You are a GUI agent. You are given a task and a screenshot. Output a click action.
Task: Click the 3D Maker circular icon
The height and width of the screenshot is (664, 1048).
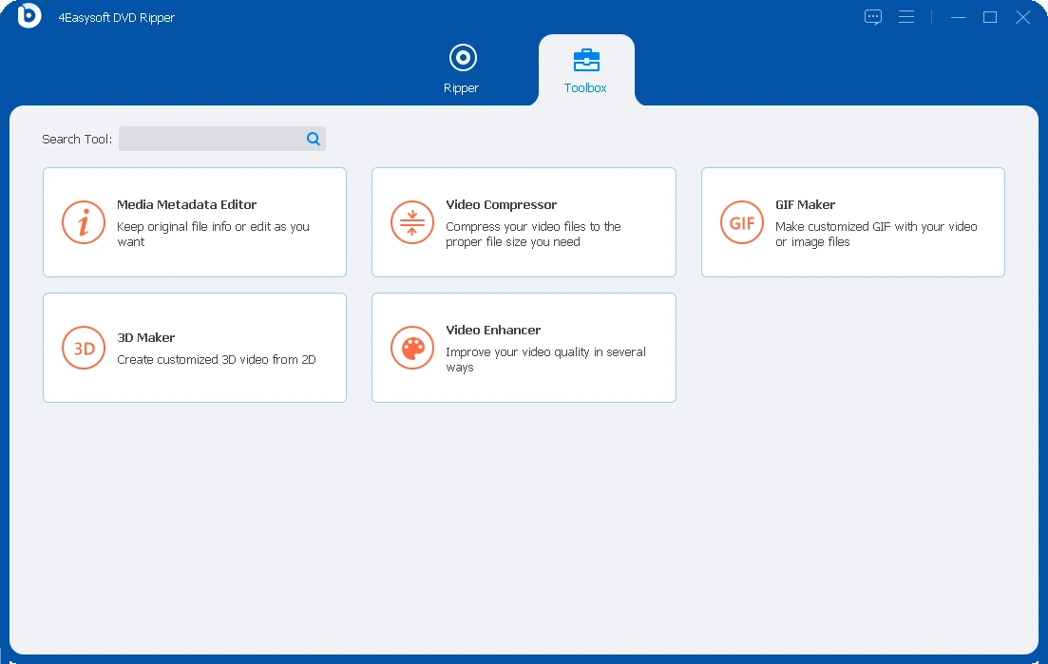click(84, 348)
